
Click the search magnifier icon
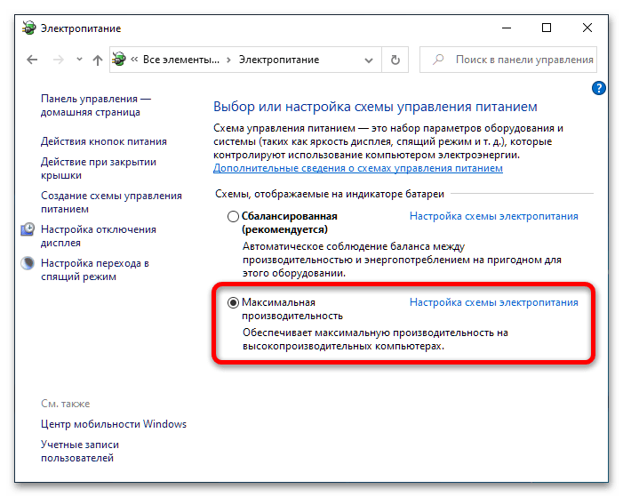[x=438, y=60]
